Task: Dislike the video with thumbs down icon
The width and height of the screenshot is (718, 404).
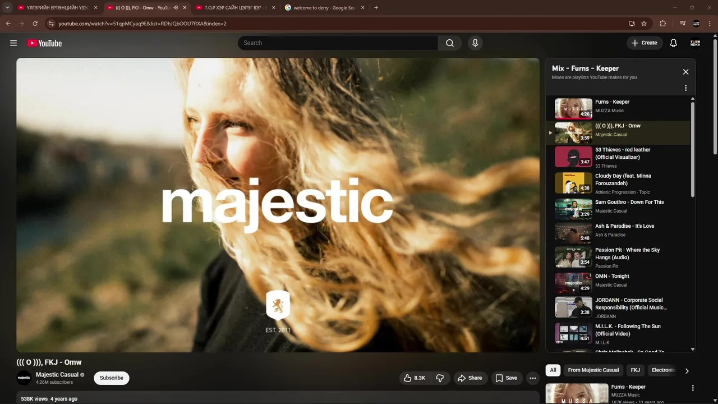Action: tap(440, 378)
